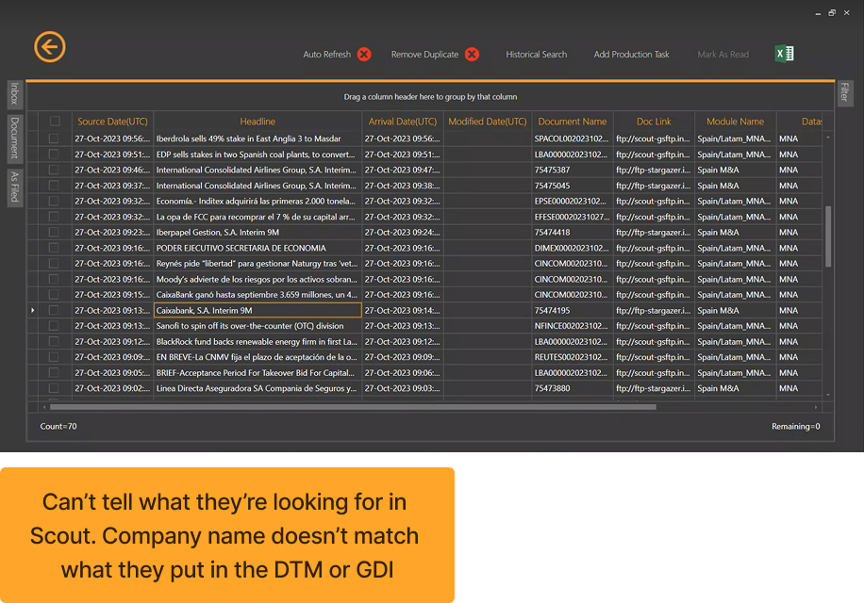Disable Auto Refresh via its red X icon
This screenshot has width=864, height=603.
point(364,54)
